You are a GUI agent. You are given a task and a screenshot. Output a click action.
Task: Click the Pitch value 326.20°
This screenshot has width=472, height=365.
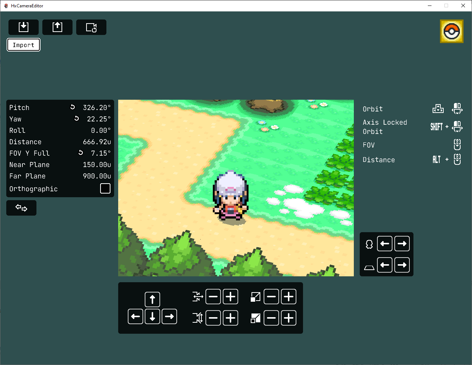pos(97,107)
